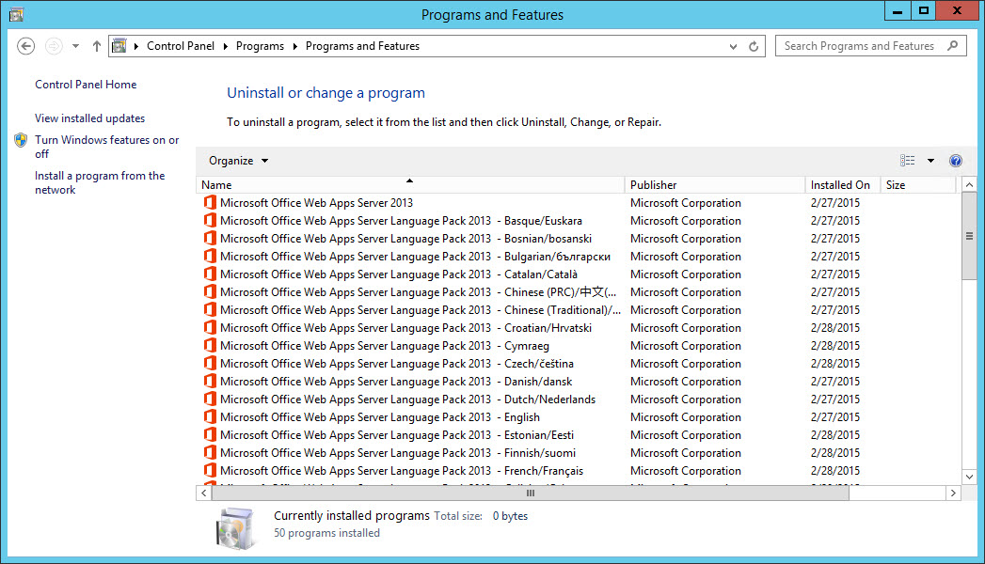Select the Finnish/suomi language pack row
Screen dimensions: 985x564
(x=578, y=453)
